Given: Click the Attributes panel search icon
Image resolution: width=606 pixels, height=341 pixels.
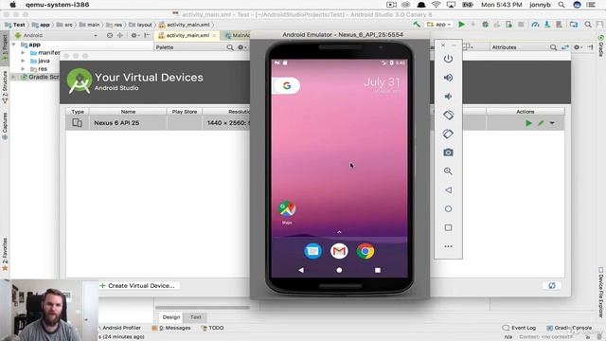Looking at the screenshot, I should point(553,47).
